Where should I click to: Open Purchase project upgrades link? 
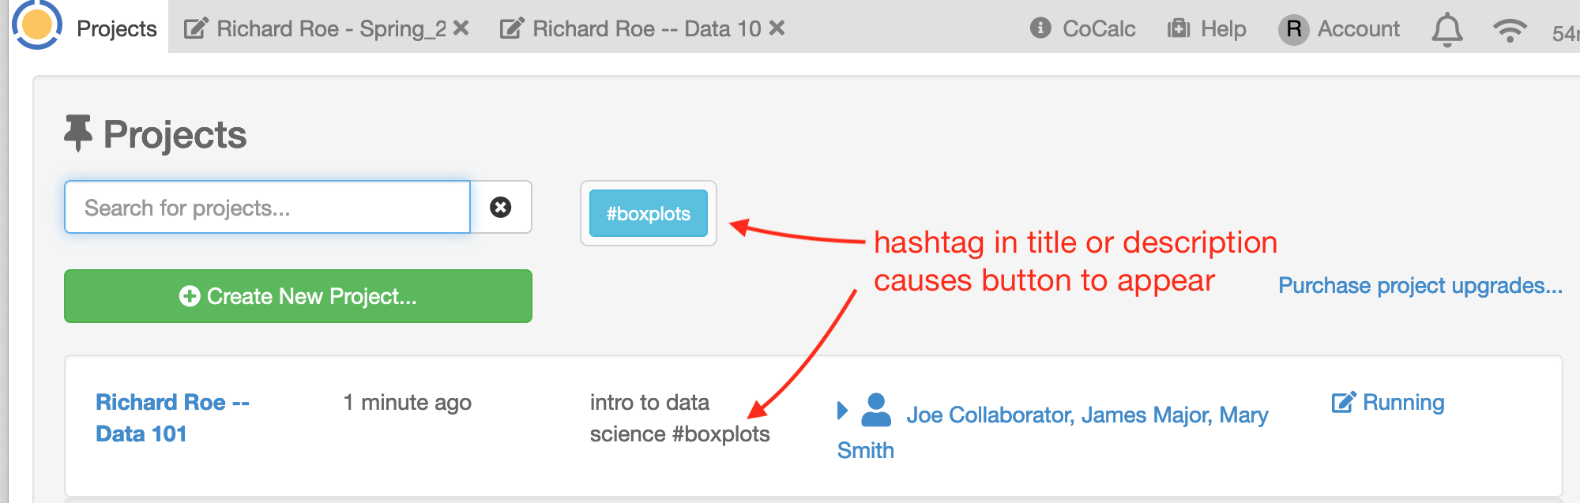[1420, 286]
